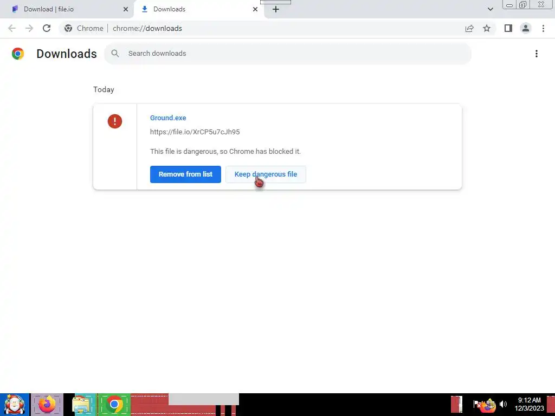Close the Download | file.io tab
This screenshot has width=555, height=416.
(x=126, y=9)
